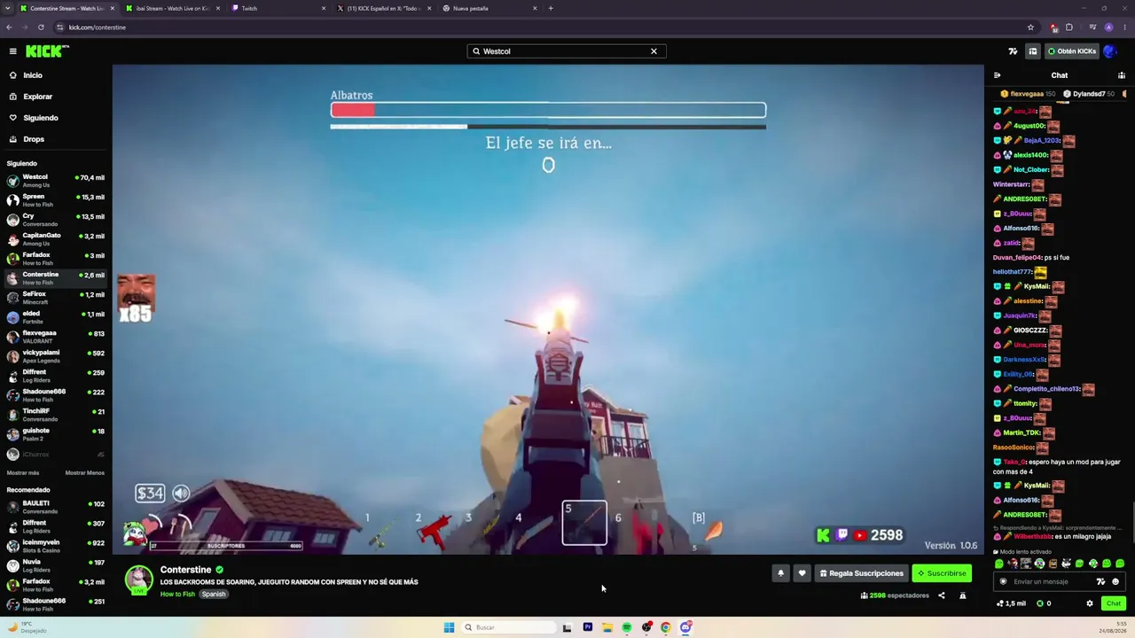This screenshot has height=638, width=1135.
Task: Open Nuvia recommended channel
Action: [55, 565]
